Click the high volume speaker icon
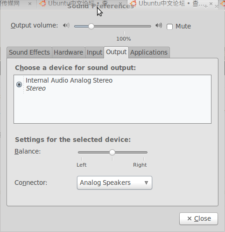The height and width of the screenshot is (232, 225). pyautogui.click(x=159, y=25)
